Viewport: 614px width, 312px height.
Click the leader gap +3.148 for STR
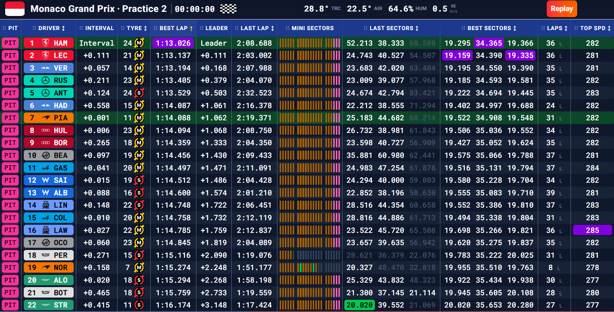point(213,305)
